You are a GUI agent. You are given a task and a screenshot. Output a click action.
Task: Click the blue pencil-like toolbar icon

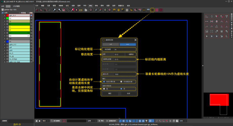point(96,10)
